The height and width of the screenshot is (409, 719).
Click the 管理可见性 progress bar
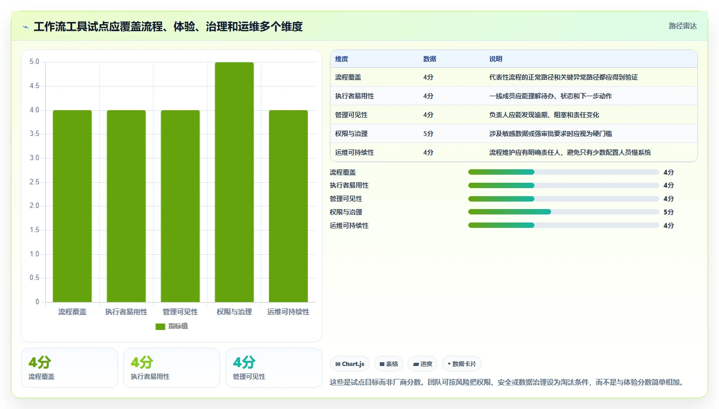point(563,199)
